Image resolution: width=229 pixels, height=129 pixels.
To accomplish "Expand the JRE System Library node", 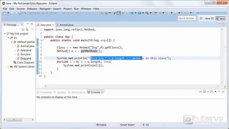I will tap(8, 67).
